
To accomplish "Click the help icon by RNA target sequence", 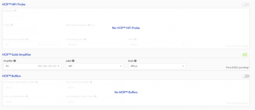I will pyautogui.click(x=89, y=25).
